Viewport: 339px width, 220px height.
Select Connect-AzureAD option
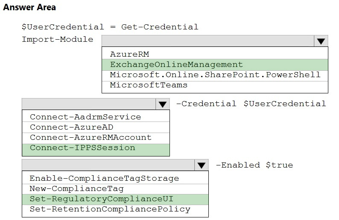click(96, 127)
